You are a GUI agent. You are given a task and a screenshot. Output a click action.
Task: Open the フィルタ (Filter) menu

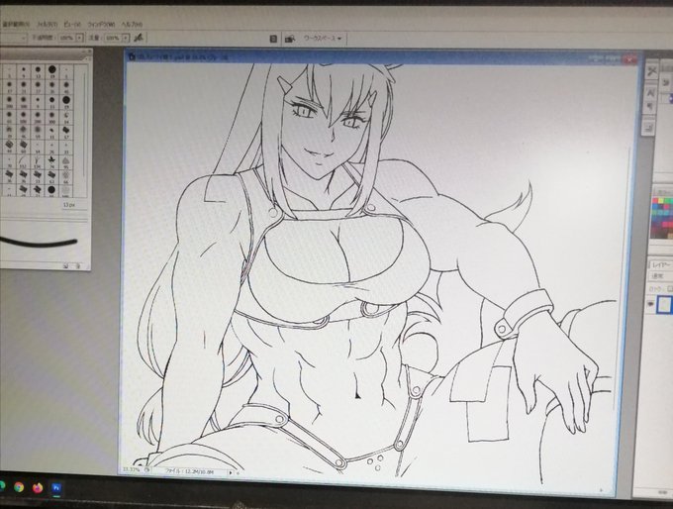click(48, 25)
